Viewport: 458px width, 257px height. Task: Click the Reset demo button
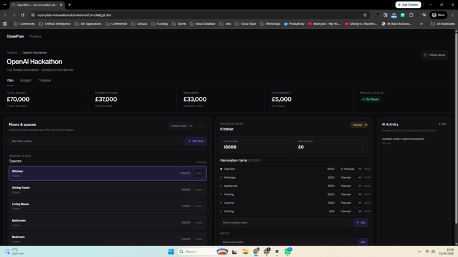tap(434, 55)
